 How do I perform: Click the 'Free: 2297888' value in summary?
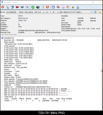click(x=80, y=18)
